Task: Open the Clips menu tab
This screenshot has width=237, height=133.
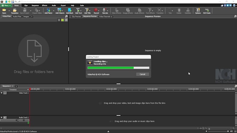Action: tap(26, 6)
